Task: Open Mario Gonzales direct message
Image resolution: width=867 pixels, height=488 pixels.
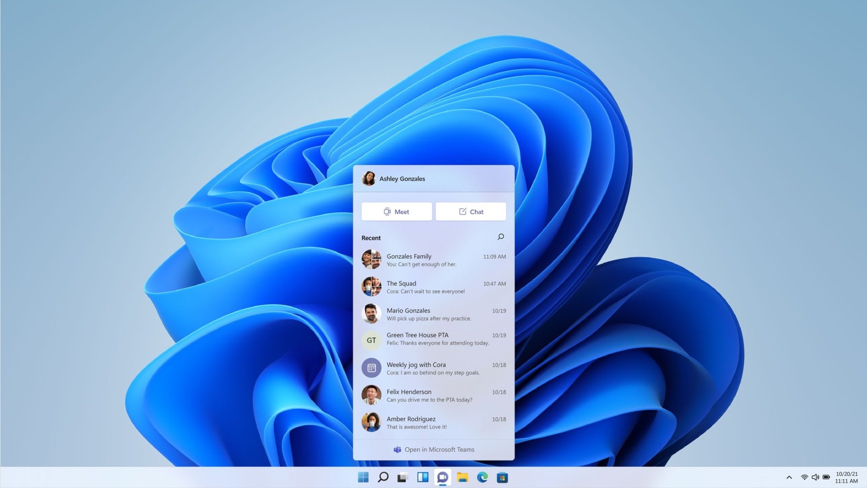Action: pyautogui.click(x=434, y=314)
